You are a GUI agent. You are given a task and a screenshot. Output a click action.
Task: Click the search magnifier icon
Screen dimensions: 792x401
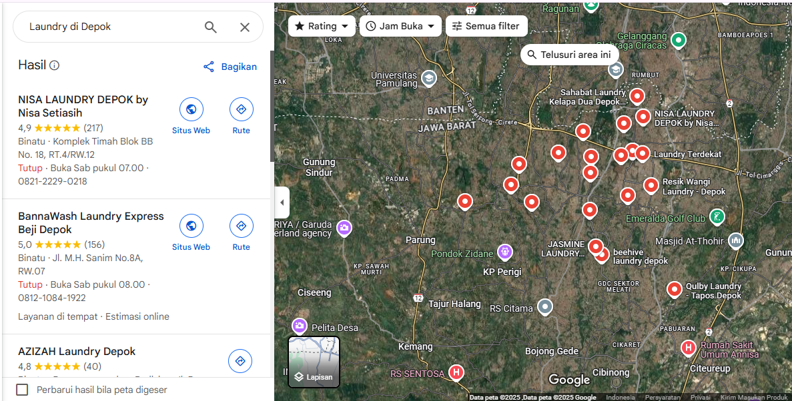211,27
